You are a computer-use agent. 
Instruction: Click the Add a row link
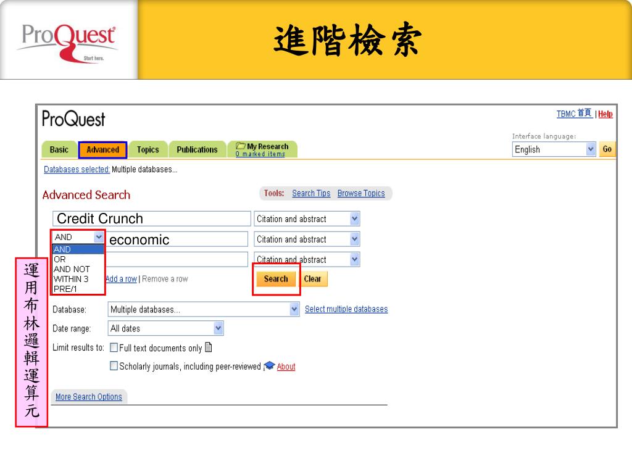click(122, 279)
